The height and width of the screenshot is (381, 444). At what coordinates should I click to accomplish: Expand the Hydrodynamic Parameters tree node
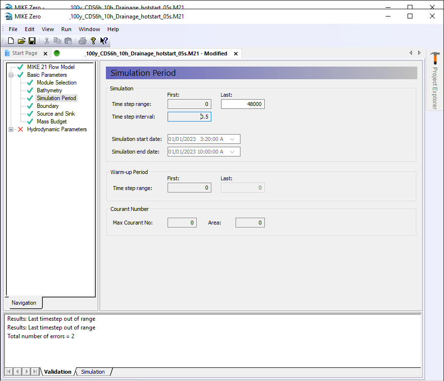pos(11,129)
